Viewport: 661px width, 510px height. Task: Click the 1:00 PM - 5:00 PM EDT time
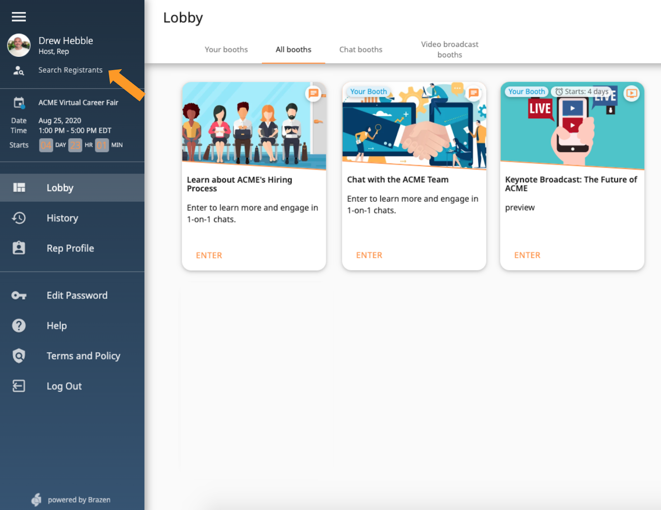(x=75, y=130)
